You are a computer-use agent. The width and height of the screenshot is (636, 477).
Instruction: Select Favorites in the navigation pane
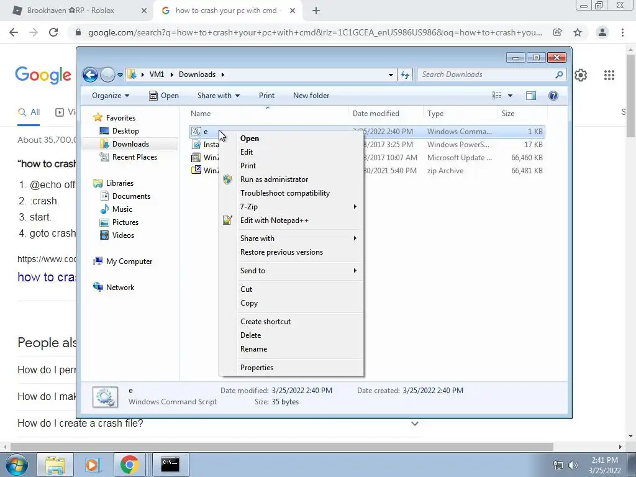tap(114, 117)
